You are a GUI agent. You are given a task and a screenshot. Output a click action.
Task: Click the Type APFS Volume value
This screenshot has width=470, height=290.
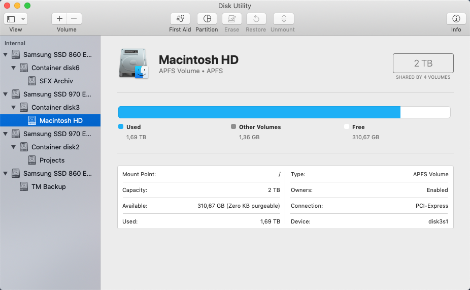(431, 174)
